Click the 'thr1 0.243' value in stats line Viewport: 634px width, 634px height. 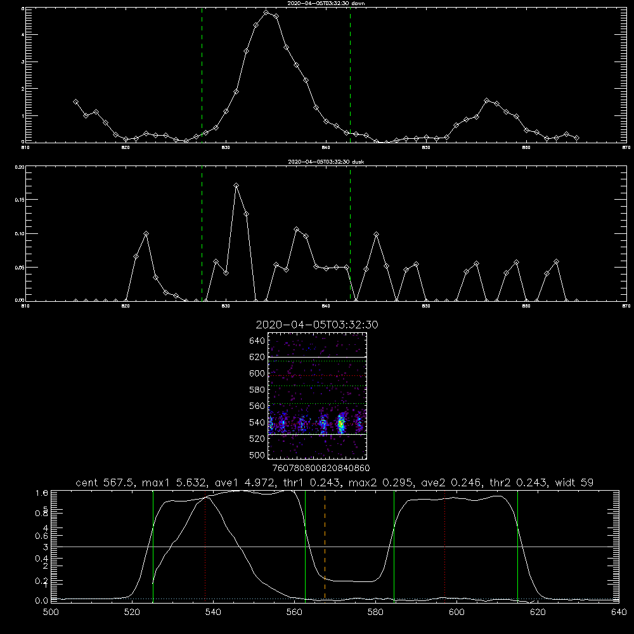coord(311,482)
